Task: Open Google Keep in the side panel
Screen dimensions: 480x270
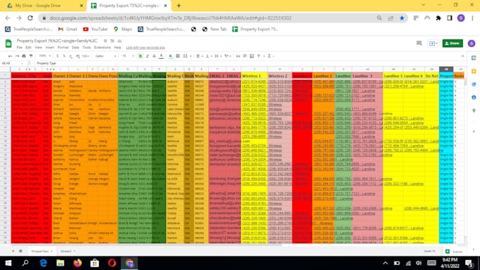Action: 474,71
